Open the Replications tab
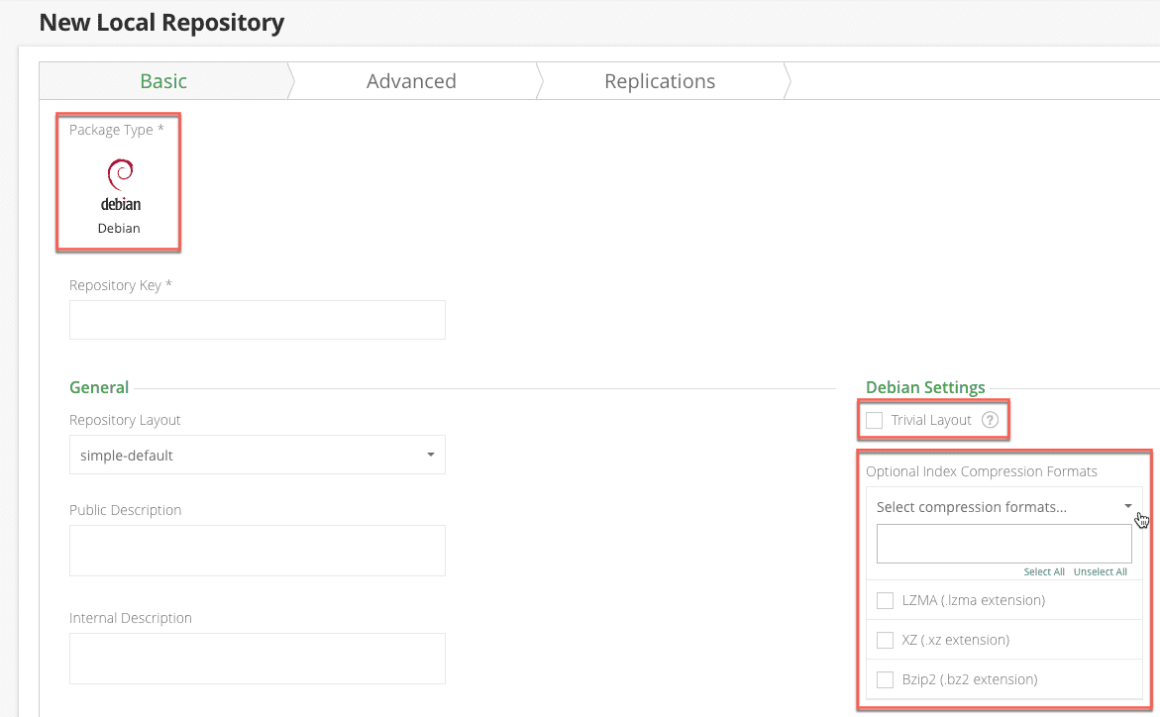This screenshot has height=717, width=1160. (x=659, y=81)
